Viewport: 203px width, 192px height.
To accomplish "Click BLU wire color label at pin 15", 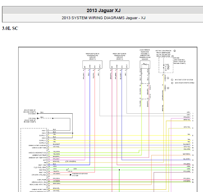I will (54, 164).
